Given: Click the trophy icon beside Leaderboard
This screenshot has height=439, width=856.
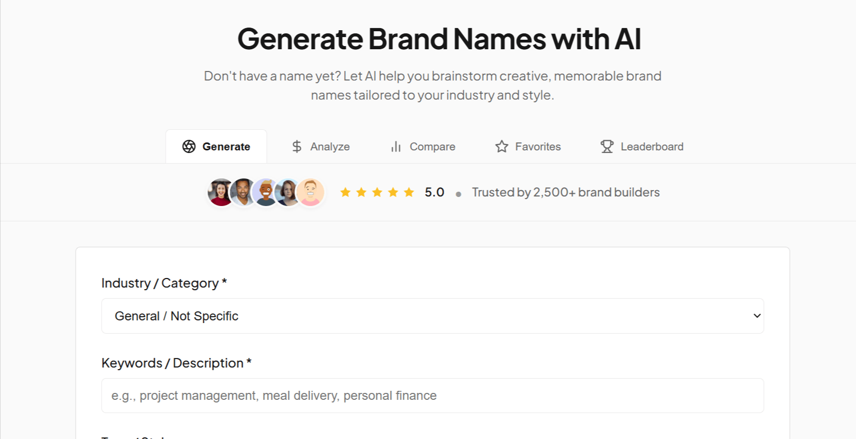Looking at the screenshot, I should coord(607,147).
